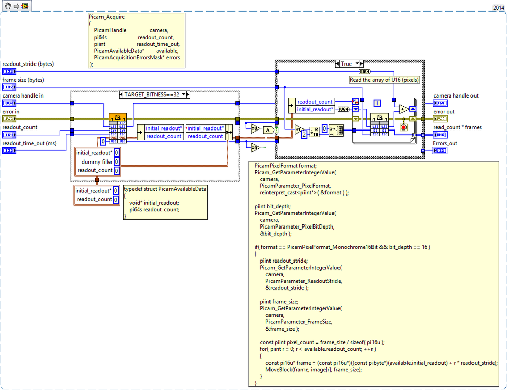
Task: Select the Errors_out U32 indicator terminal
Action: coord(440,150)
